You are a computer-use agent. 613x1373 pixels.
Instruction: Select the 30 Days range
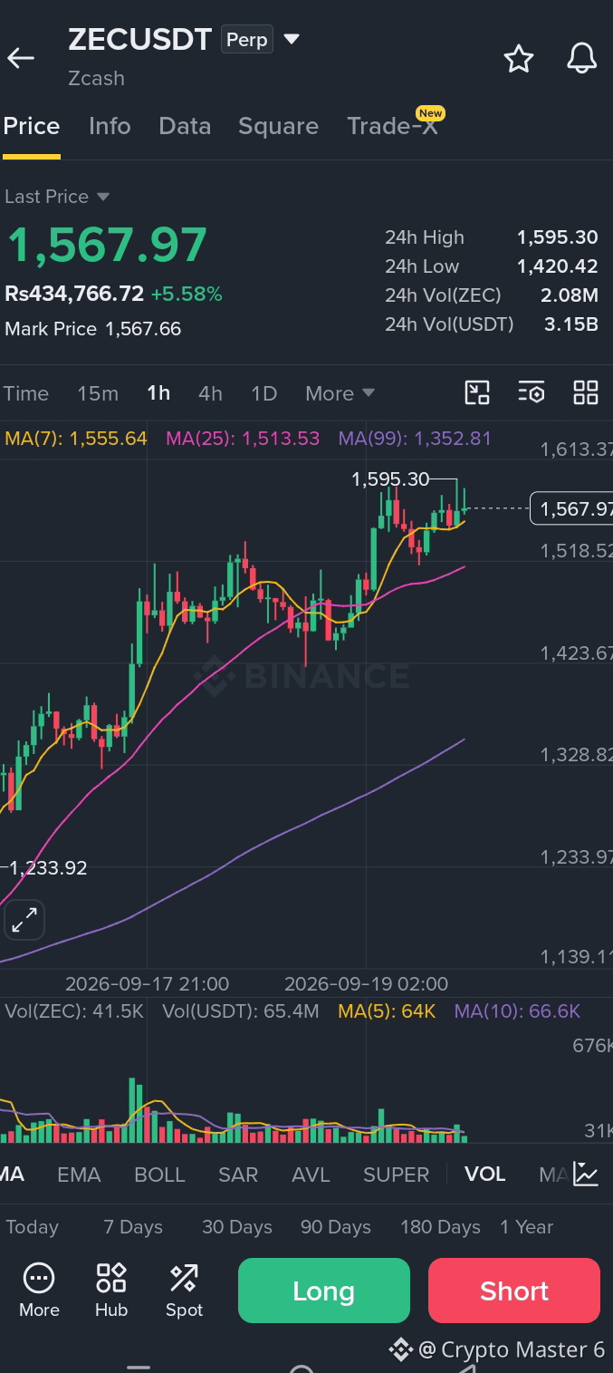[x=237, y=1227]
